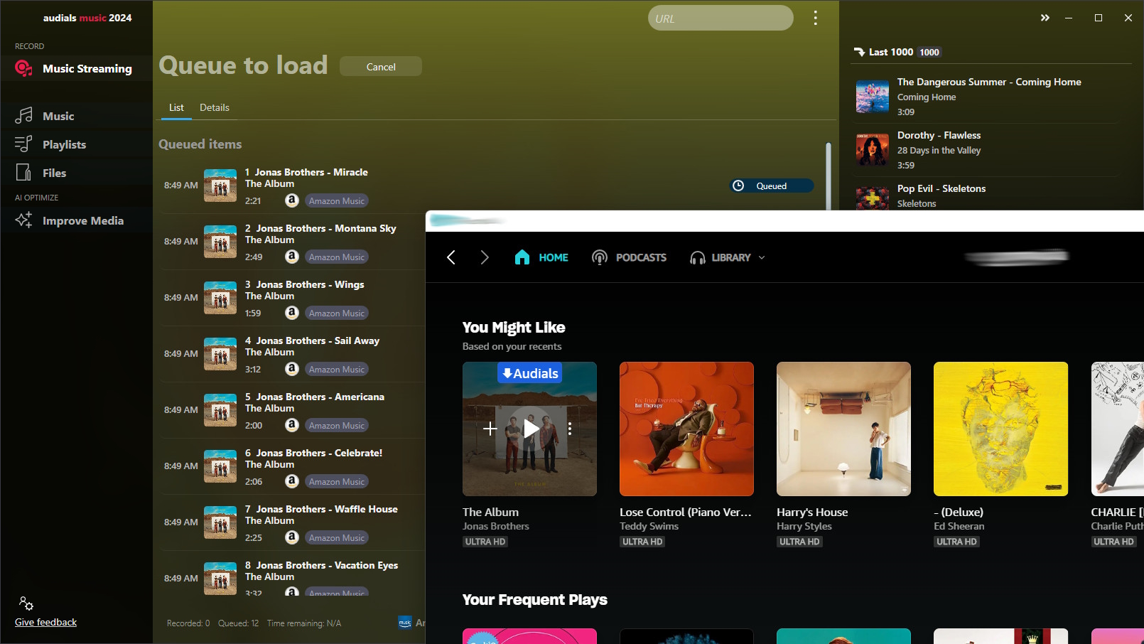Open the Home tab in Amazon Music
The width and height of the screenshot is (1144, 644).
(x=541, y=257)
